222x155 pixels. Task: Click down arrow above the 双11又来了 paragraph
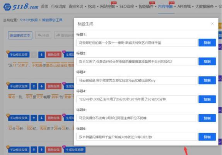click(41, 55)
